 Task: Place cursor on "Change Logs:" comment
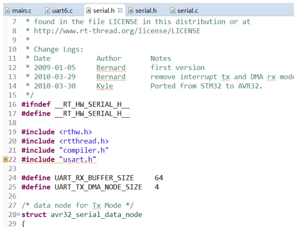point(58,49)
